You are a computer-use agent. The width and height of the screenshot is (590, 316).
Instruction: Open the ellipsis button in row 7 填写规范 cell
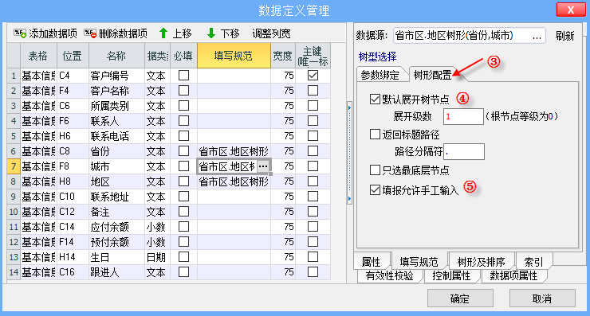(x=263, y=166)
